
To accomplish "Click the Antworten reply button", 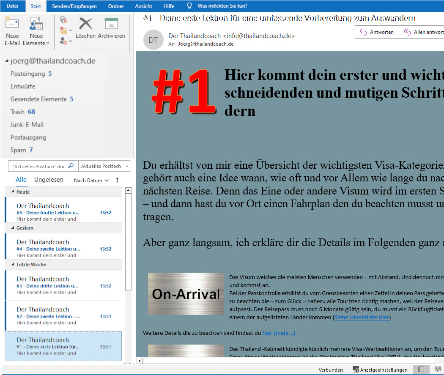I will tap(377, 32).
